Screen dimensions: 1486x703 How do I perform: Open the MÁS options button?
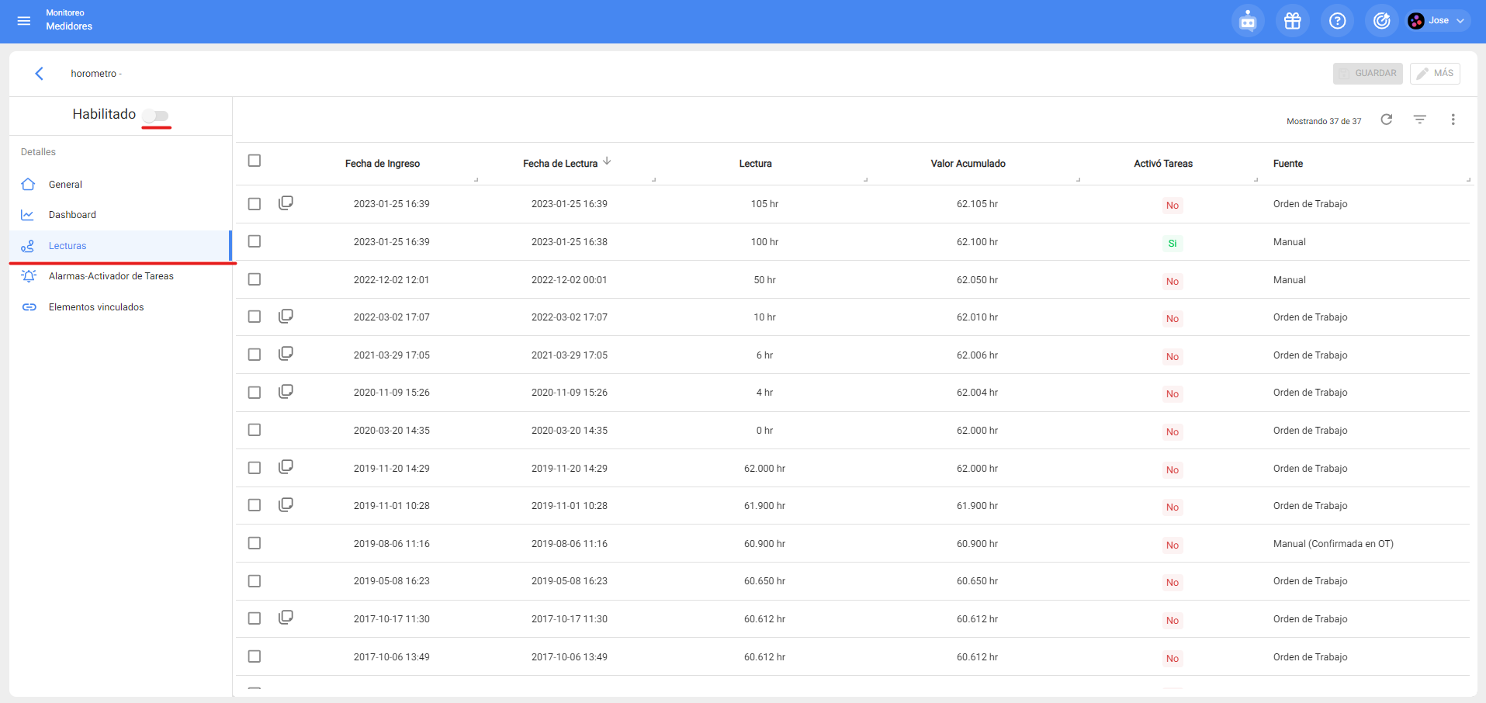pyautogui.click(x=1435, y=74)
